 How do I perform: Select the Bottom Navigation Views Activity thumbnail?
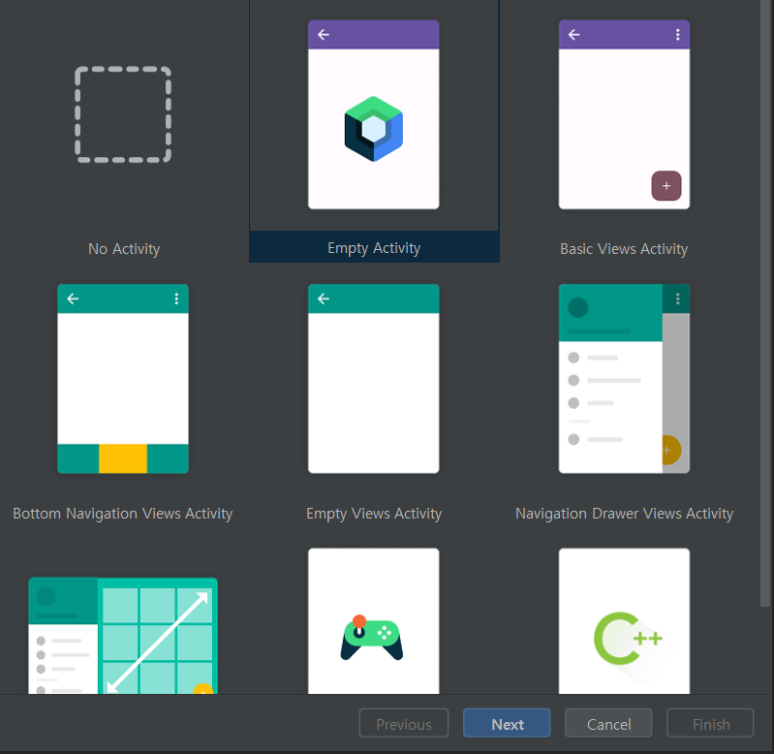point(123,379)
